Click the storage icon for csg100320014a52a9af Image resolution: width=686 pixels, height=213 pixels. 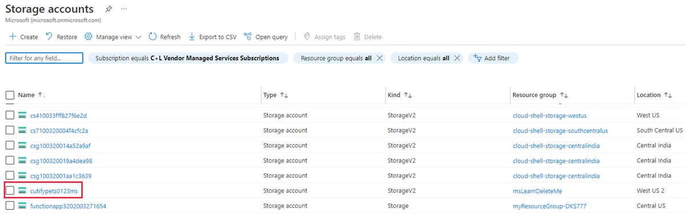coord(23,146)
